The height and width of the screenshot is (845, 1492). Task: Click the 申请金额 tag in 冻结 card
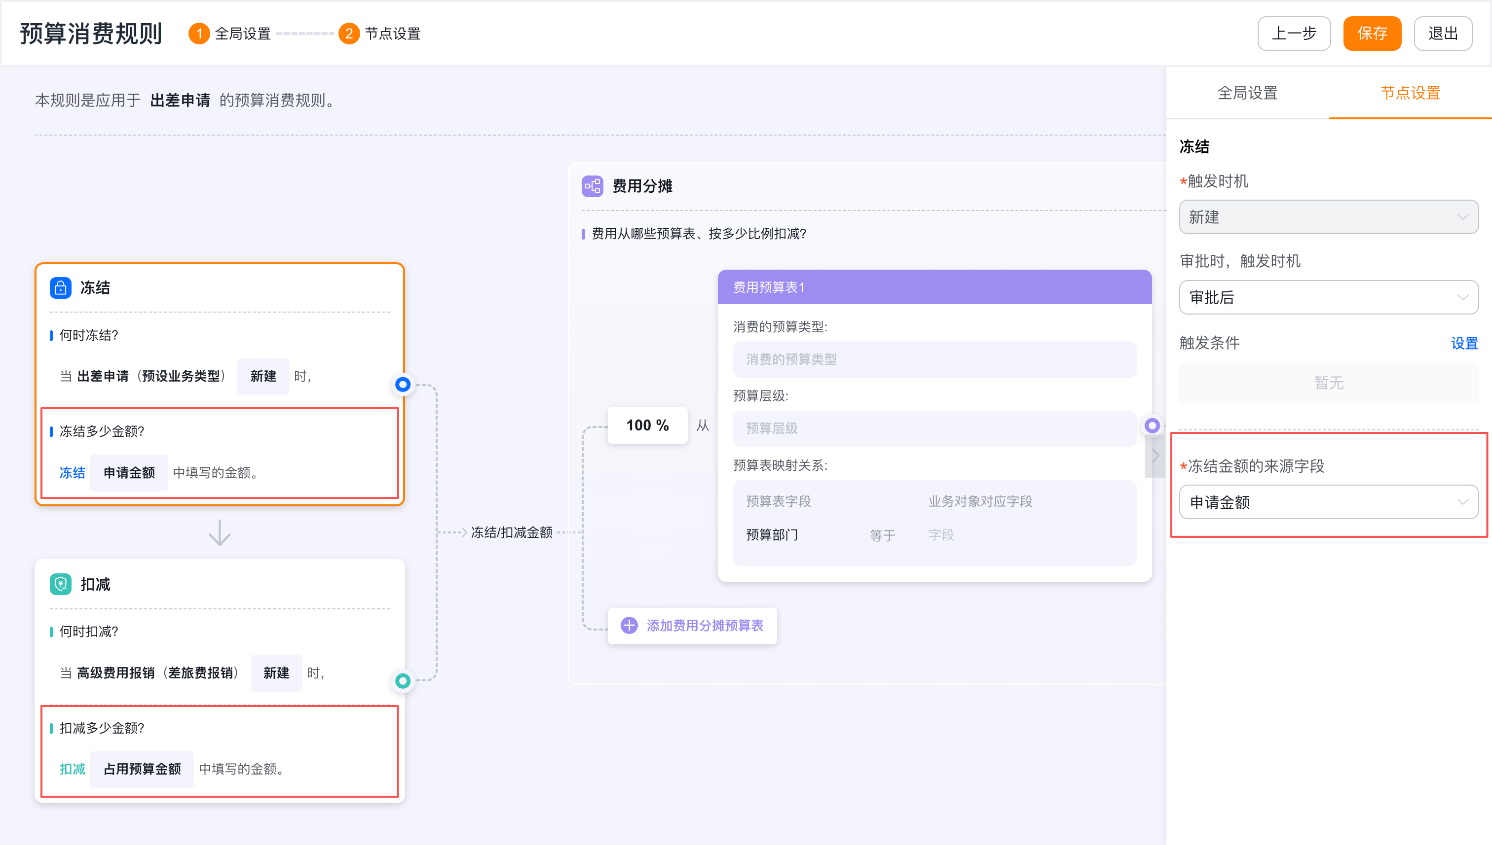pos(129,472)
